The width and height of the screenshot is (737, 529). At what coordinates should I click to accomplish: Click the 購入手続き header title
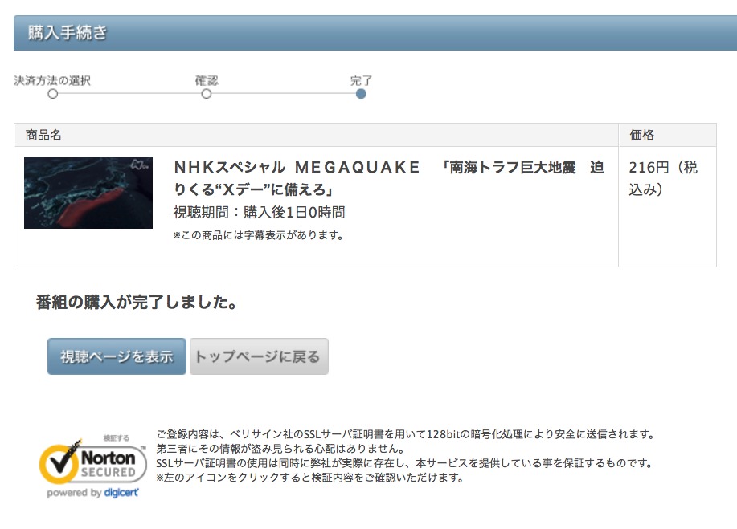(68, 32)
